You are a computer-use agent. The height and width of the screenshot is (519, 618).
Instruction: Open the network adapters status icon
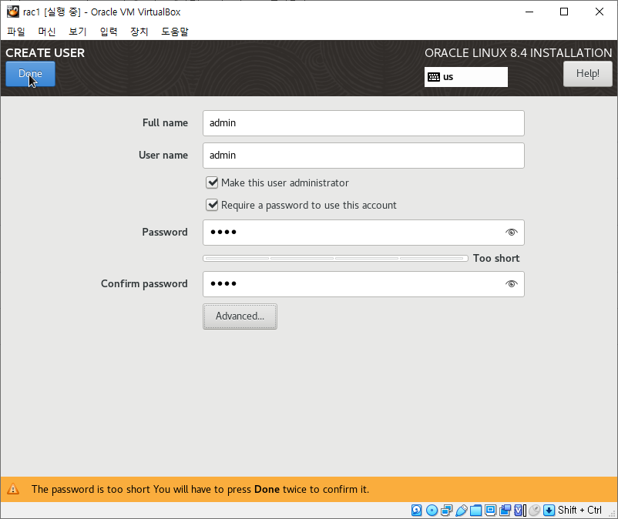[447, 511]
